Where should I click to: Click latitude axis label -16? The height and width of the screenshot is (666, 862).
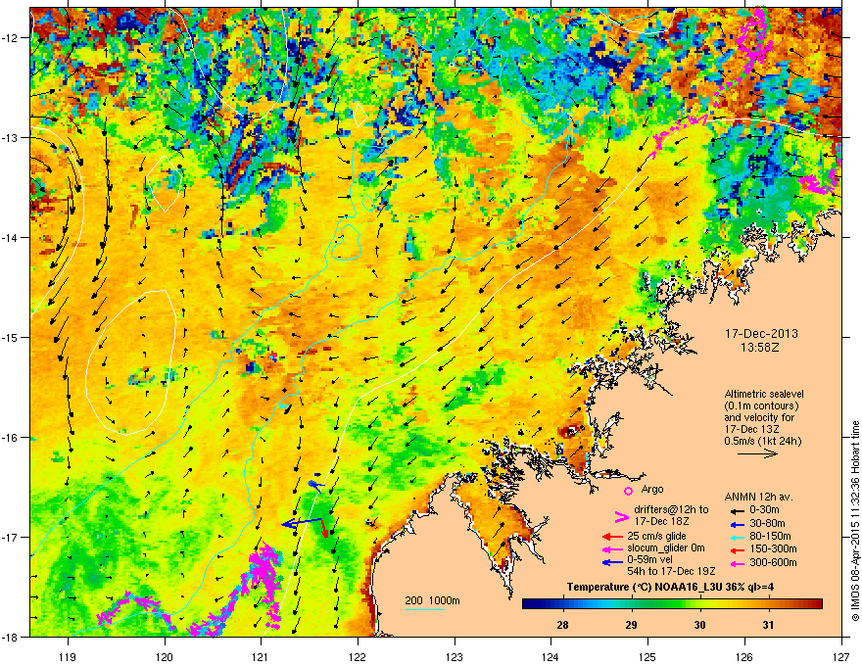point(11,438)
